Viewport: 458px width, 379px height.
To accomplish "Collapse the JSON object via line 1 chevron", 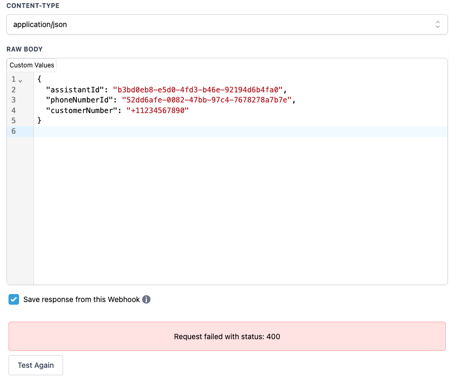I will coord(20,79).
